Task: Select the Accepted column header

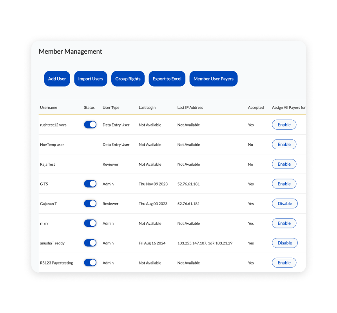Action: [256, 107]
